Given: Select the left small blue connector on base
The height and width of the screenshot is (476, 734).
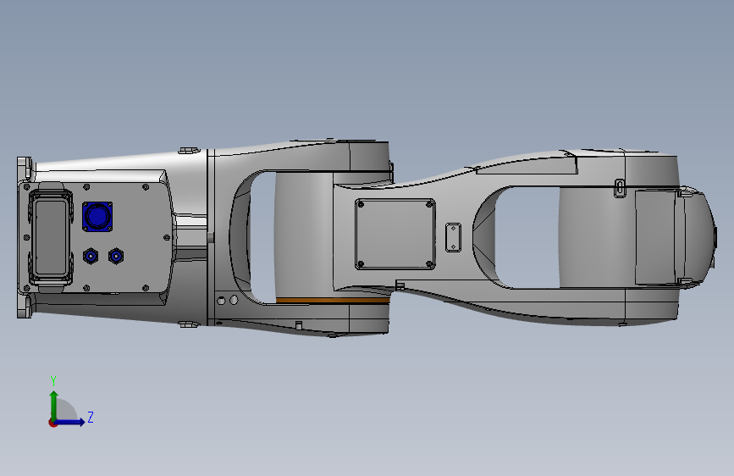Looking at the screenshot, I should (x=91, y=257).
